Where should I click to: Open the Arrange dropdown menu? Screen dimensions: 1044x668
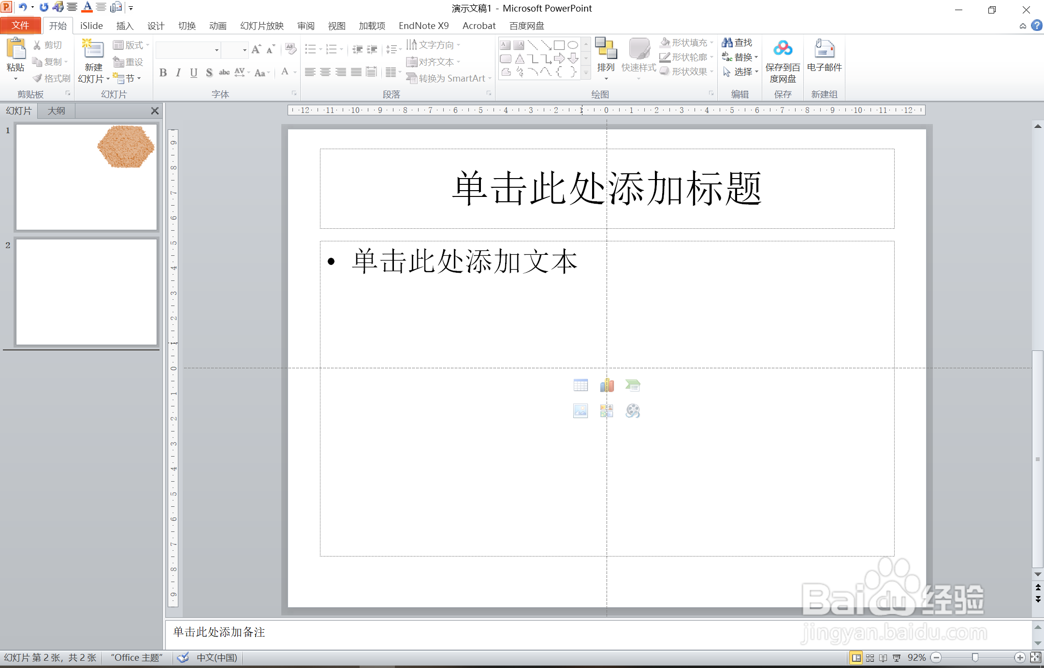pos(606,68)
